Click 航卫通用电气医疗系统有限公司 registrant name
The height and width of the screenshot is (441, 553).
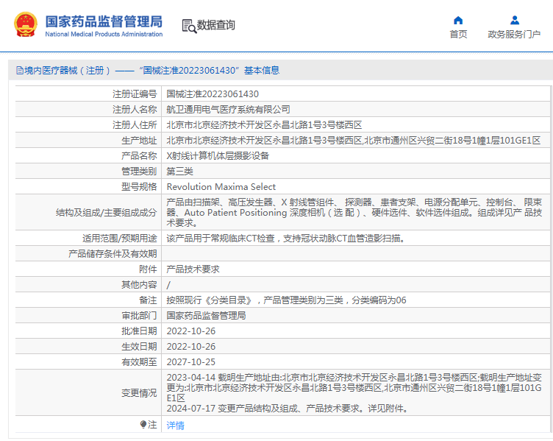click(228, 110)
